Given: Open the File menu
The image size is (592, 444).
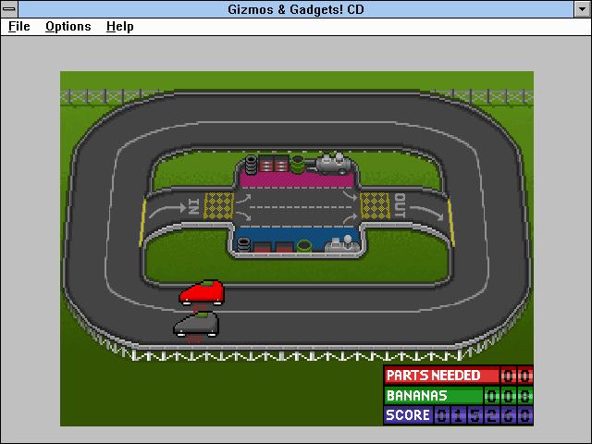Looking at the screenshot, I should point(18,27).
